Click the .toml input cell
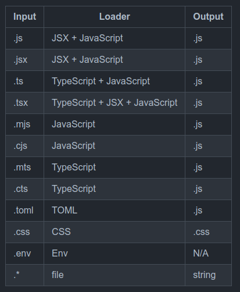This screenshot has width=240, height=292. pos(25,211)
